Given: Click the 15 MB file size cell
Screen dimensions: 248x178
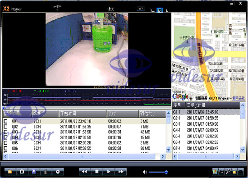Looking at the screenshot, I should tap(145, 137).
